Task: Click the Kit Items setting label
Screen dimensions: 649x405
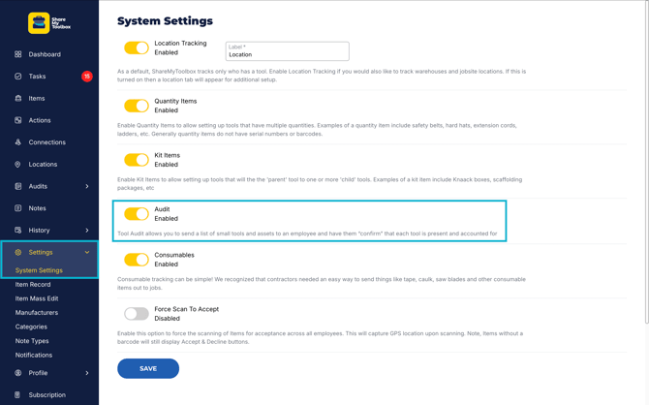Action: (x=168, y=155)
